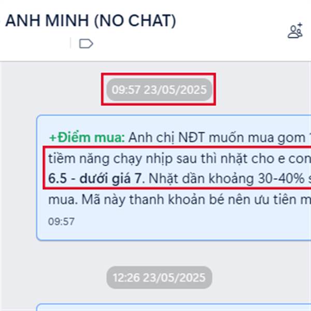311x311 pixels.
Task: Click the green +Điểm mua: label
Action: (x=87, y=137)
